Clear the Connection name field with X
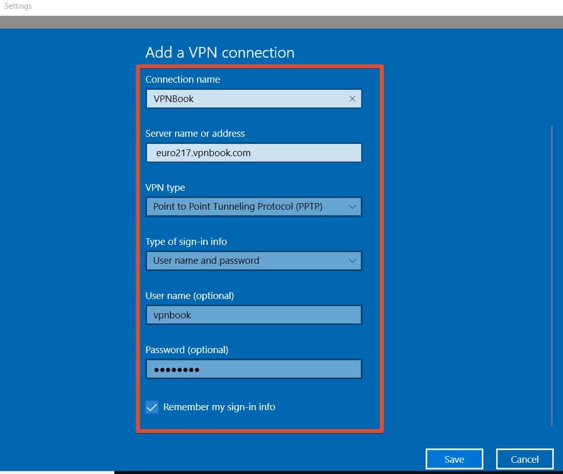 (x=352, y=98)
